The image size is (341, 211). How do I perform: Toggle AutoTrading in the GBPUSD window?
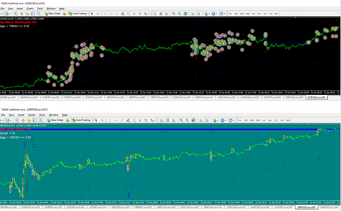[81, 120]
